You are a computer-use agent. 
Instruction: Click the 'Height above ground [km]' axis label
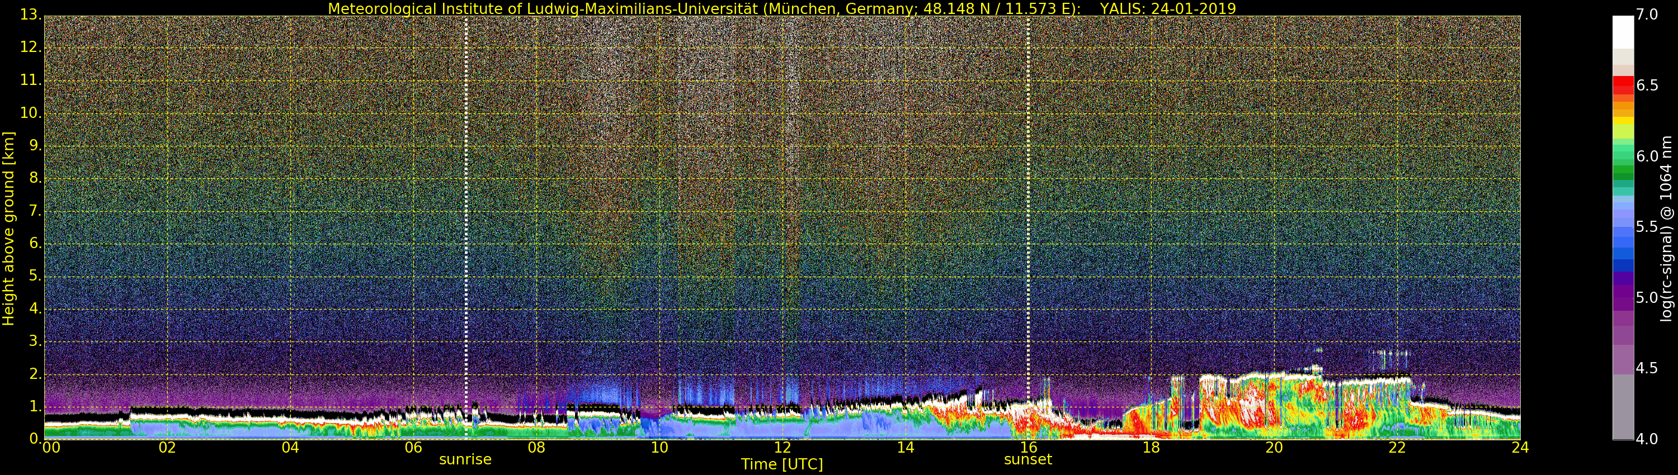click(8, 229)
